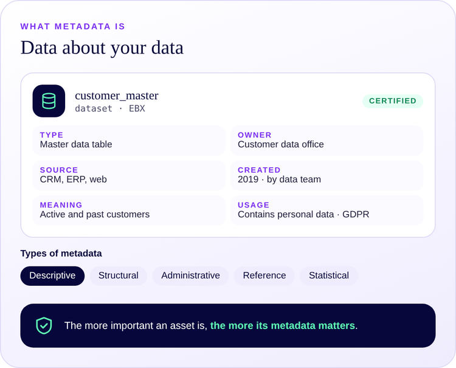Image resolution: width=456 pixels, height=368 pixels.
Task: Click the 'WHAT METADATA IS' eyebrow label
Action: (73, 27)
